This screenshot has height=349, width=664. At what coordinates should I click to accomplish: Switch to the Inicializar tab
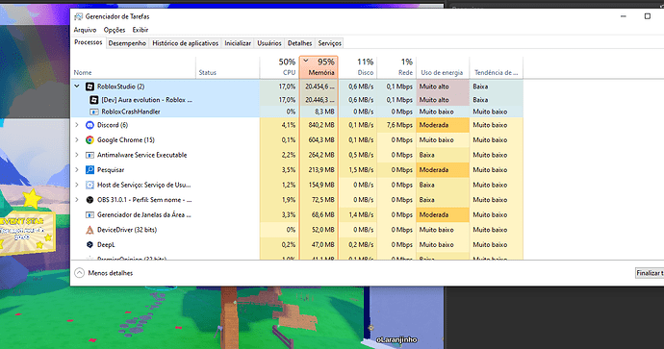(x=238, y=43)
